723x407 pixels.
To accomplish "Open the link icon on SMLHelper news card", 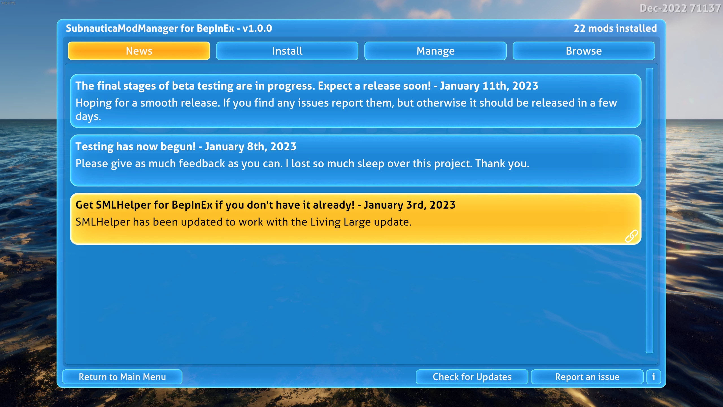I will [x=631, y=236].
